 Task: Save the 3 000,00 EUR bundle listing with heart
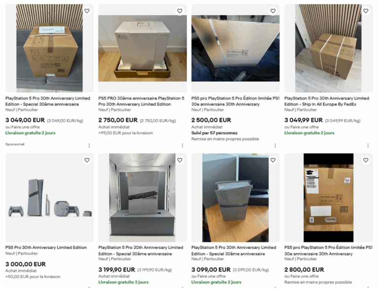click(x=87, y=160)
